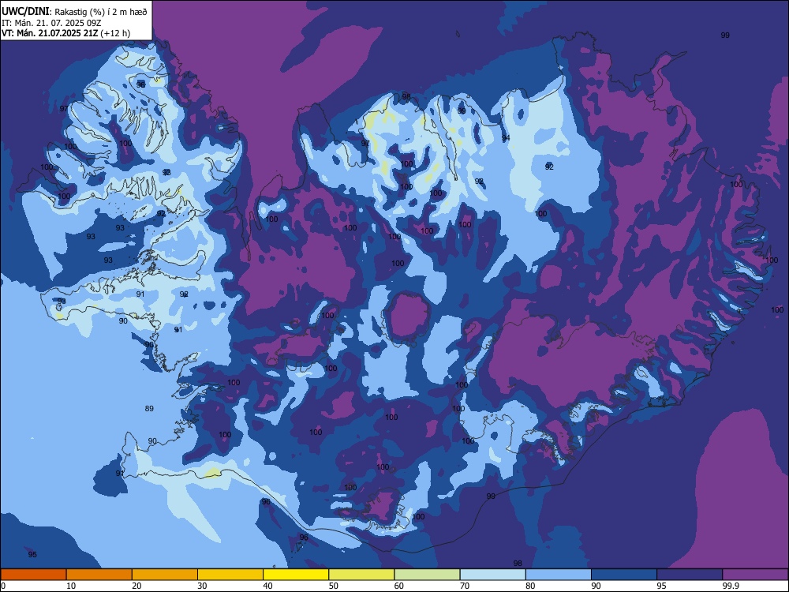
Task: Click the '89' humidity value on the map
Action: [149, 408]
